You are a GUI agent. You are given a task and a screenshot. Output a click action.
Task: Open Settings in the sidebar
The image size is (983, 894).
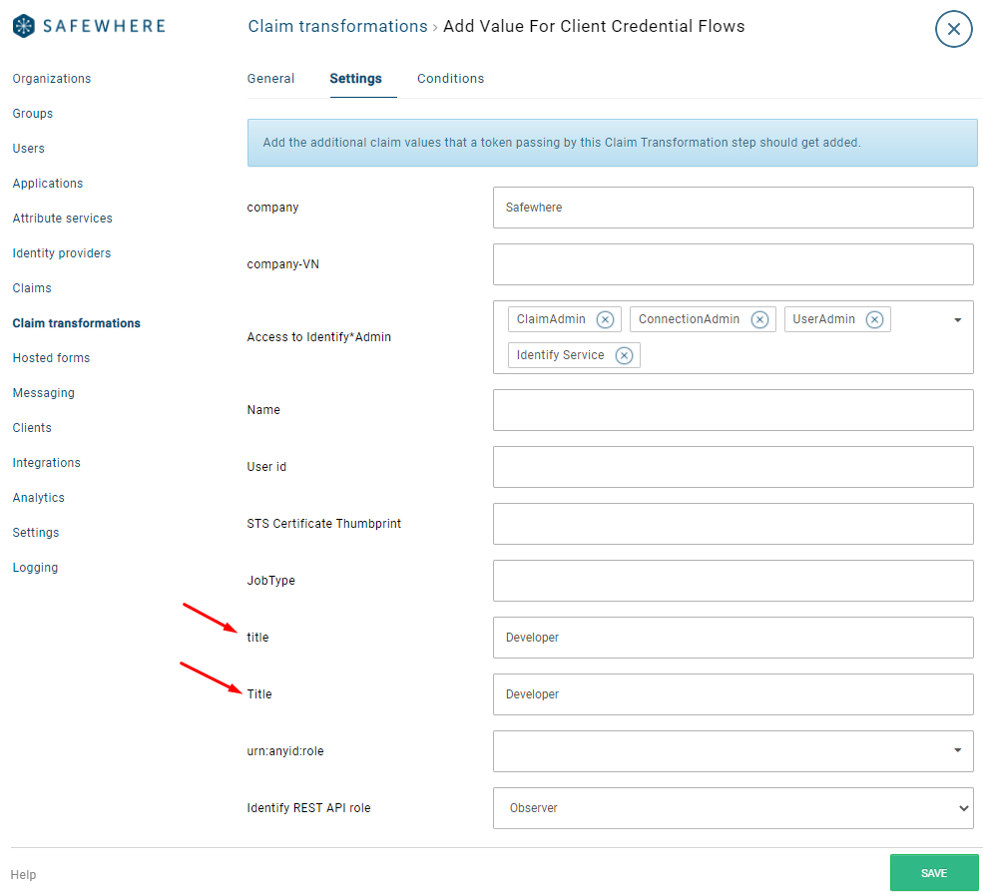(36, 532)
